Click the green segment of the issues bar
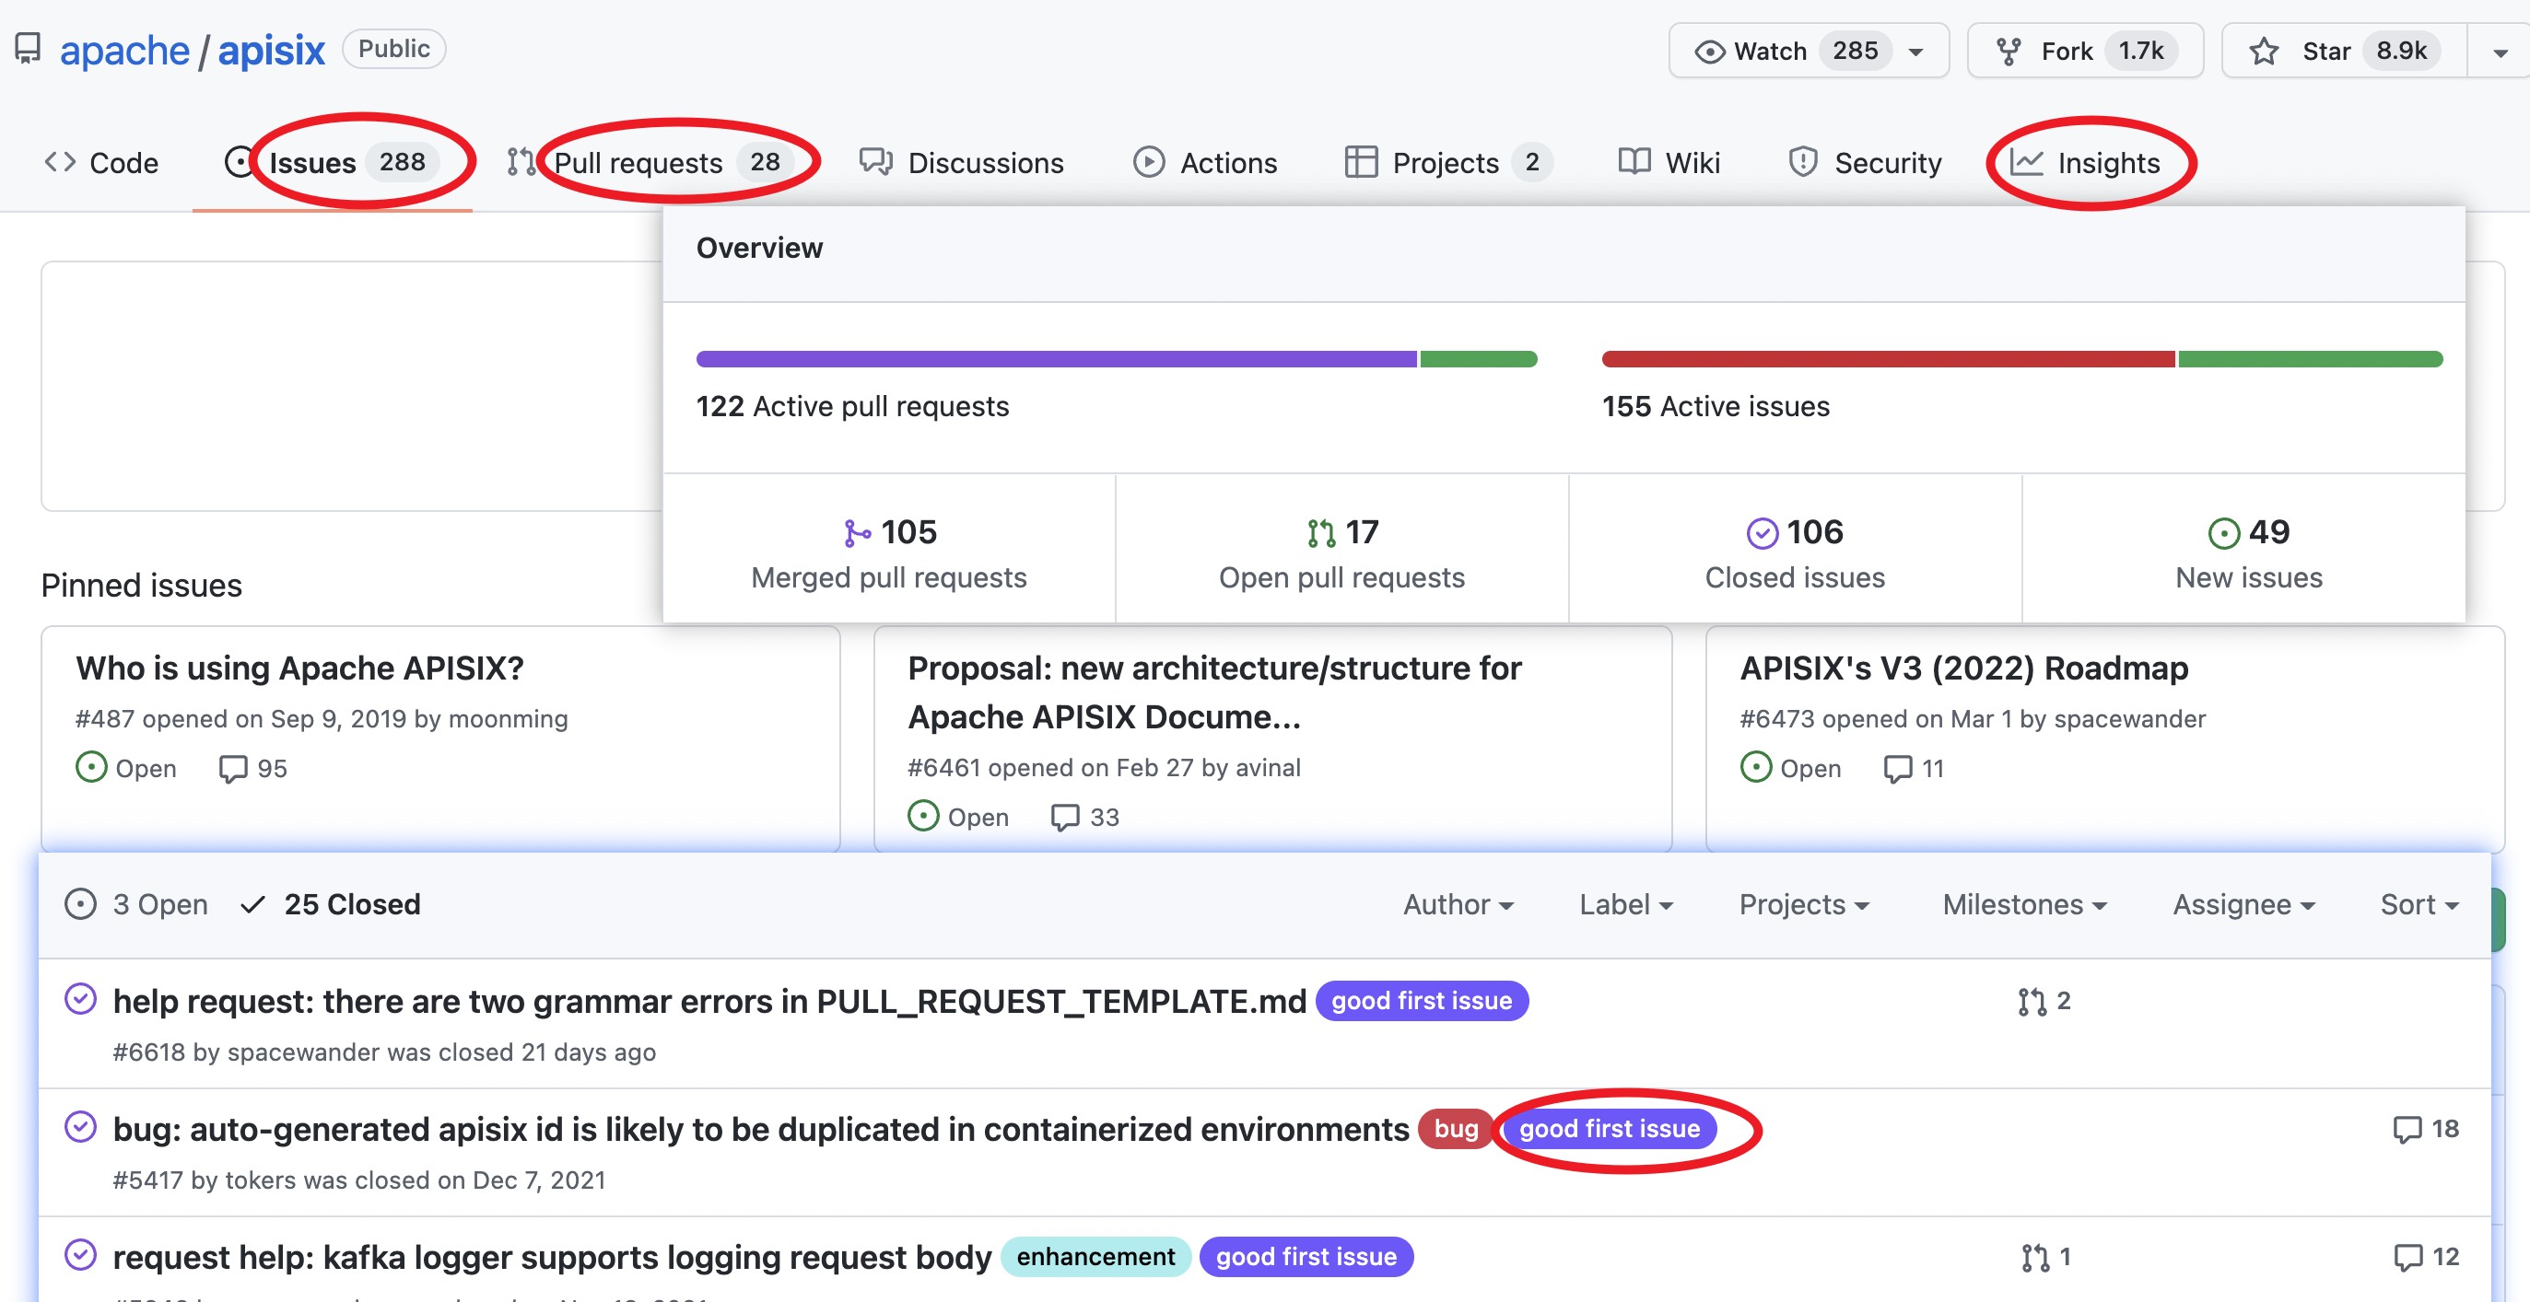The image size is (2530, 1302). click(x=2310, y=358)
